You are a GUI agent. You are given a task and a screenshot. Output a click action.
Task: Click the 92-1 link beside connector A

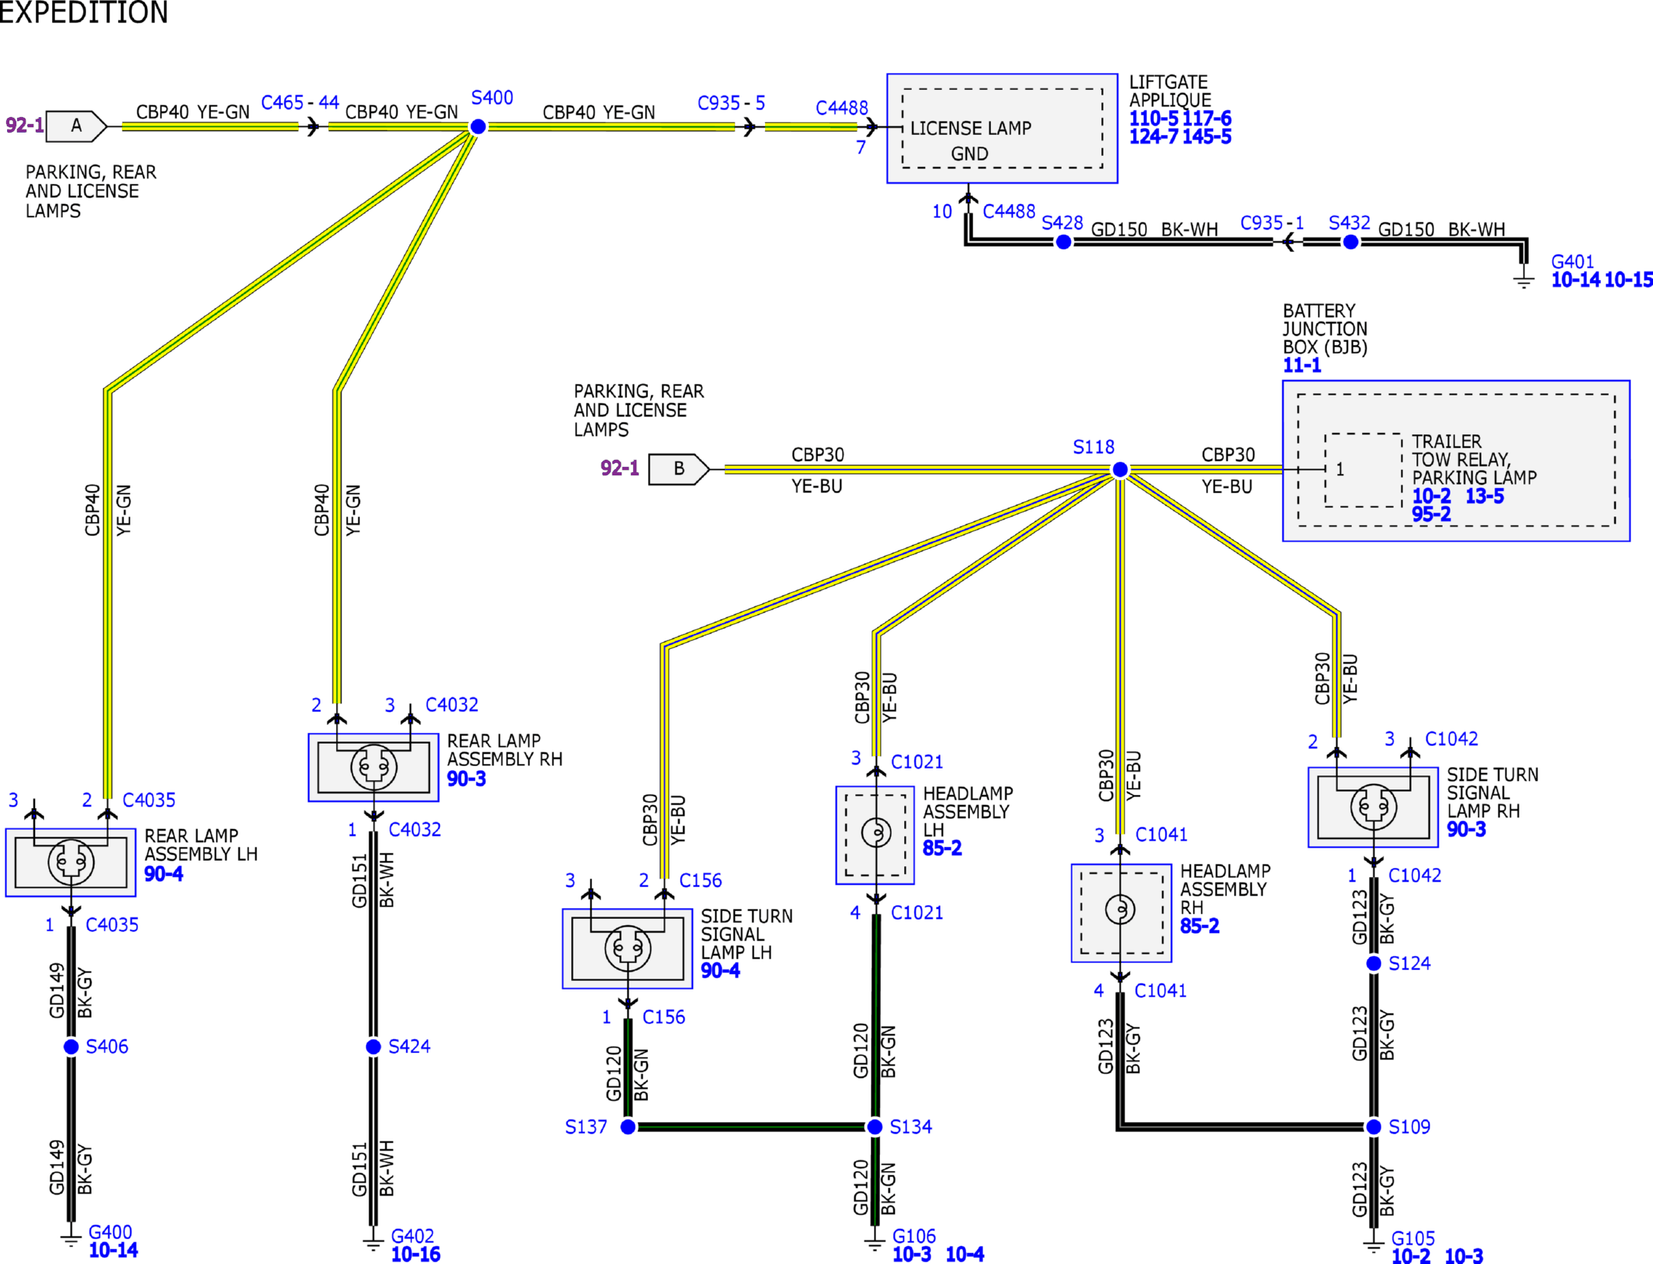coord(24,125)
